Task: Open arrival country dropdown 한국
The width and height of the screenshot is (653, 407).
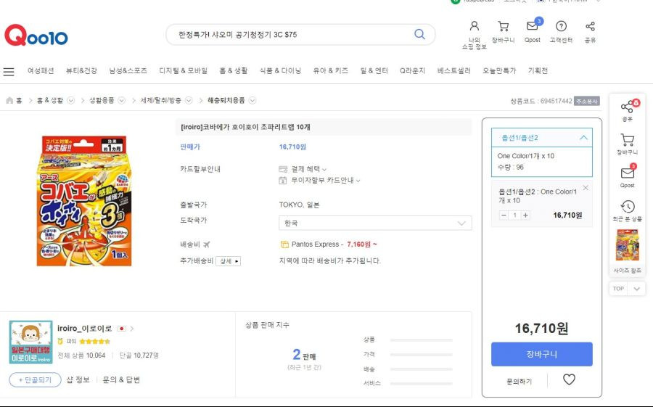Action: [x=375, y=223]
